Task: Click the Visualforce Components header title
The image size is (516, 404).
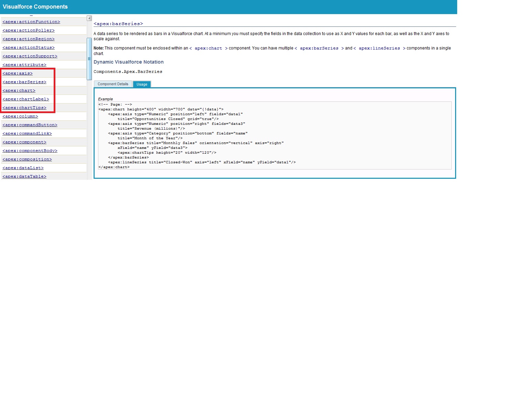Action: 35,7
